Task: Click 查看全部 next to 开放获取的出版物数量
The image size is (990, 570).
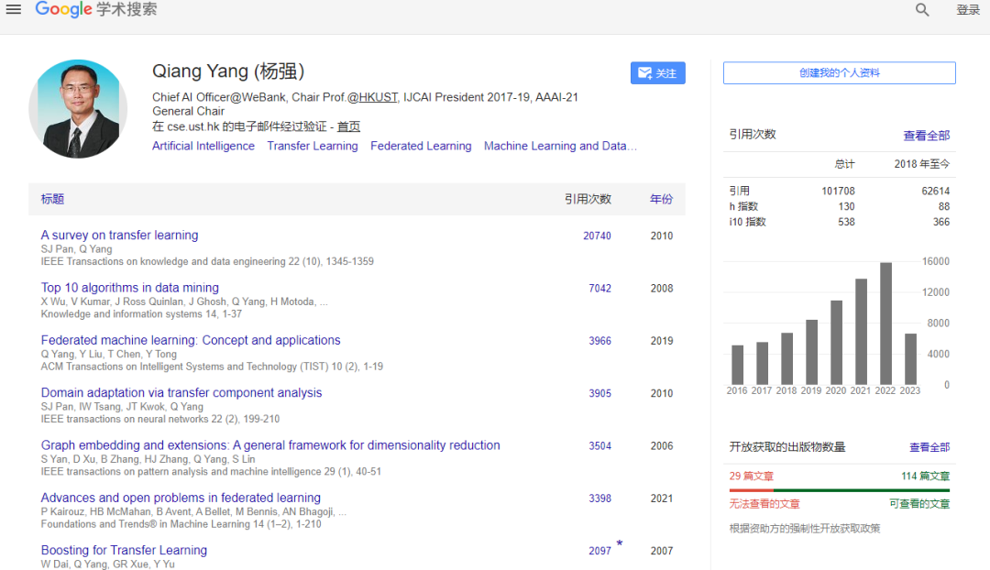Action: tap(929, 447)
